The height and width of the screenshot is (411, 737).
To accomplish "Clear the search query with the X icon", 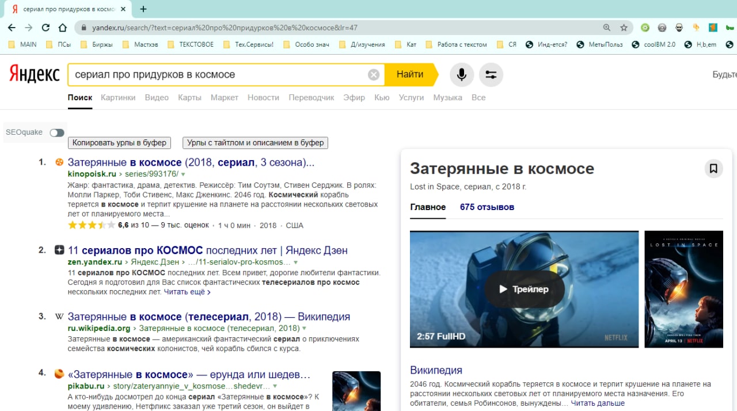I will click(374, 75).
